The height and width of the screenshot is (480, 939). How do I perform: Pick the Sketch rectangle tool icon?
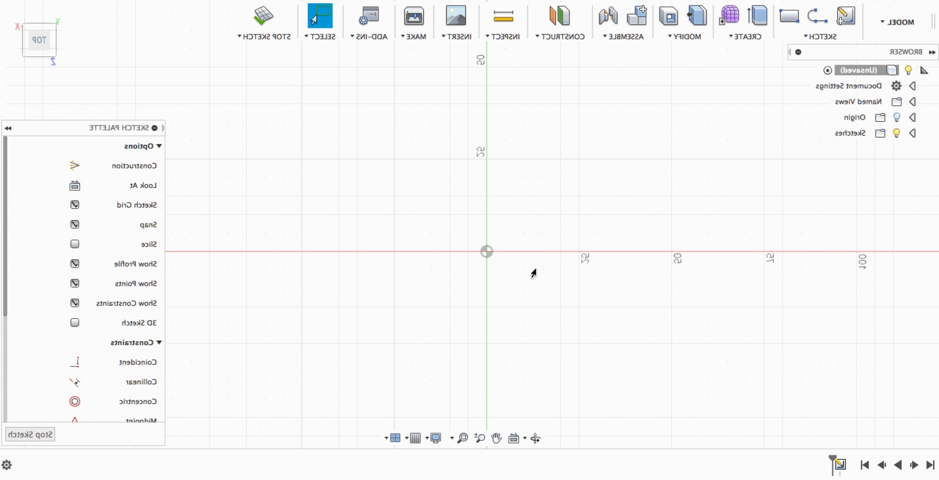789,16
